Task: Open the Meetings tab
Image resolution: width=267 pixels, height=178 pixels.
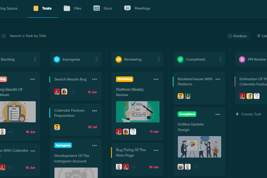Action: click(x=137, y=8)
